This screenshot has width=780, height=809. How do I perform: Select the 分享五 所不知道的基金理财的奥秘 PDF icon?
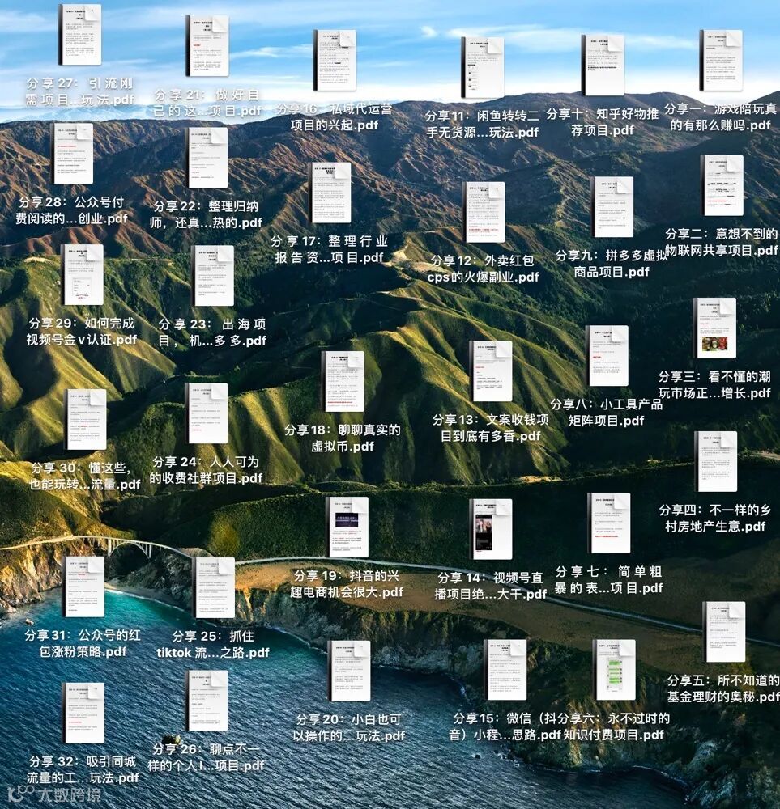[x=725, y=632]
